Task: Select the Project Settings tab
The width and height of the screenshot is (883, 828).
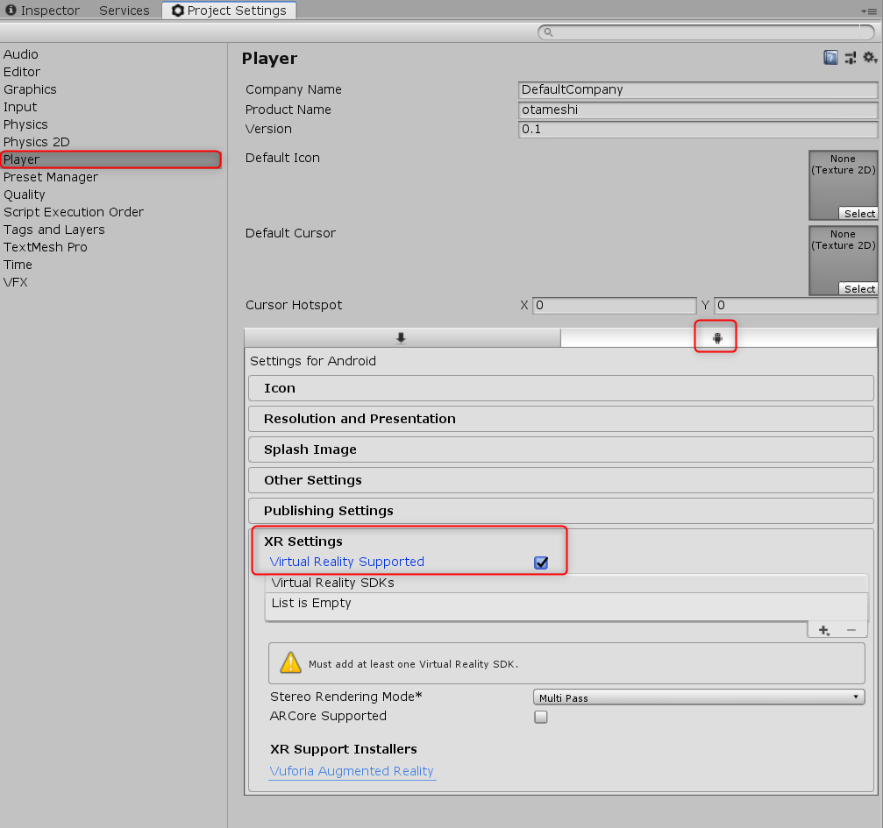Action: click(229, 11)
